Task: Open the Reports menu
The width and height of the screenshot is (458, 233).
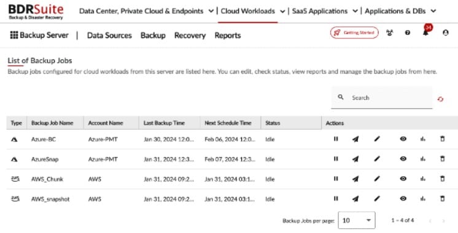Action: tap(228, 35)
